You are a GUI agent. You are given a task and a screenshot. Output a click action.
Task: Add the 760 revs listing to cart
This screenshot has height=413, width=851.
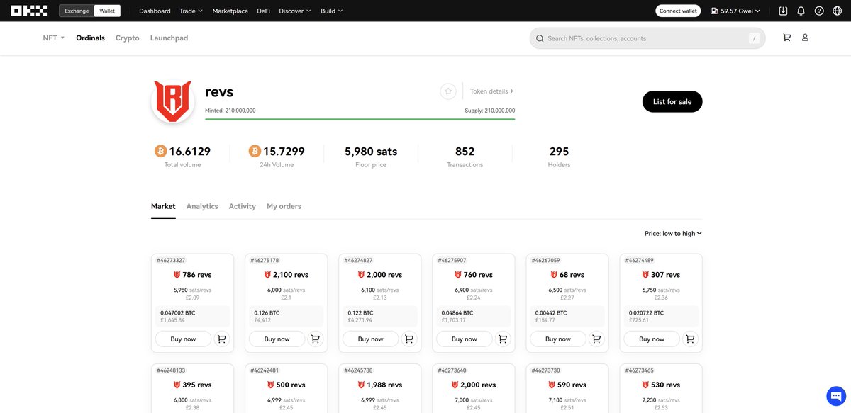tap(503, 339)
